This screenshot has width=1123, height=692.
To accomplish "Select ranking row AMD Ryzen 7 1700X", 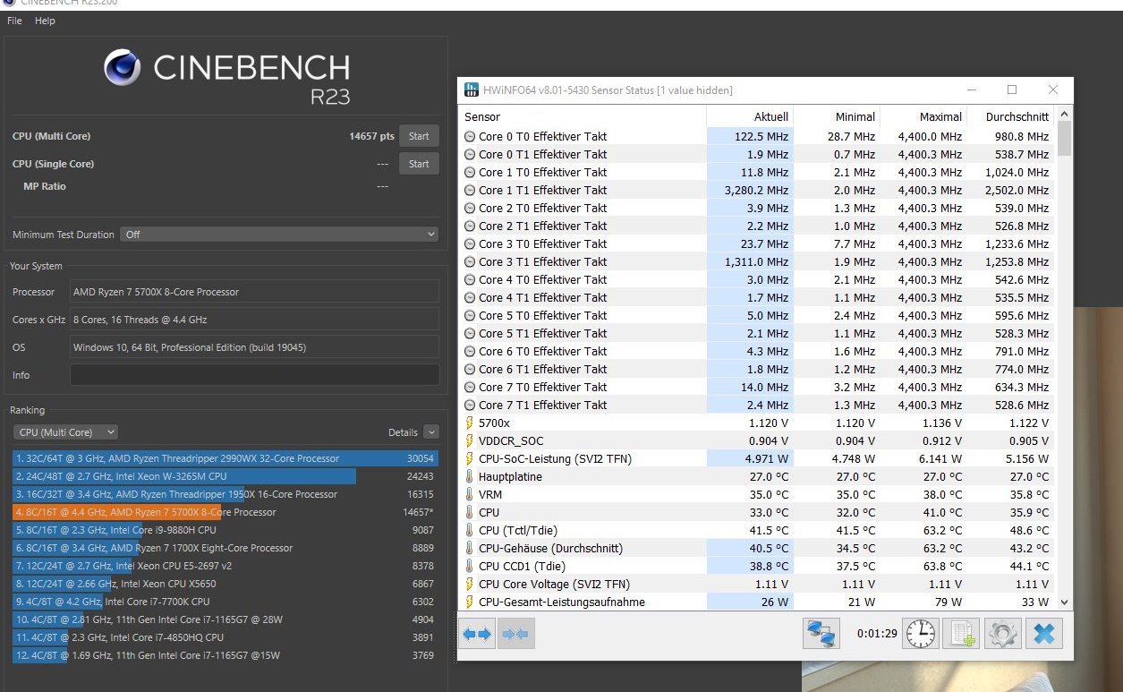I will (225, 548).
